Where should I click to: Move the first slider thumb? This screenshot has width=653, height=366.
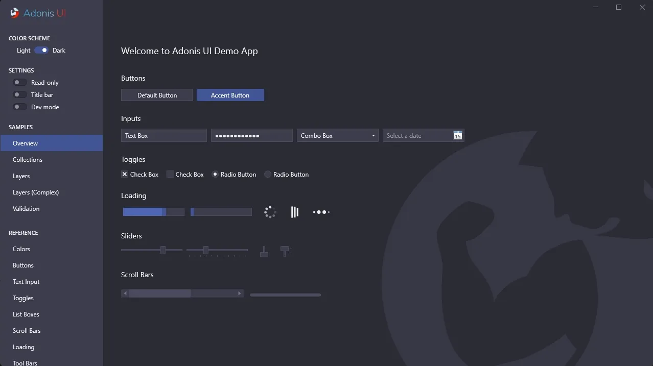pyautogui.click(x=163, y=250)
